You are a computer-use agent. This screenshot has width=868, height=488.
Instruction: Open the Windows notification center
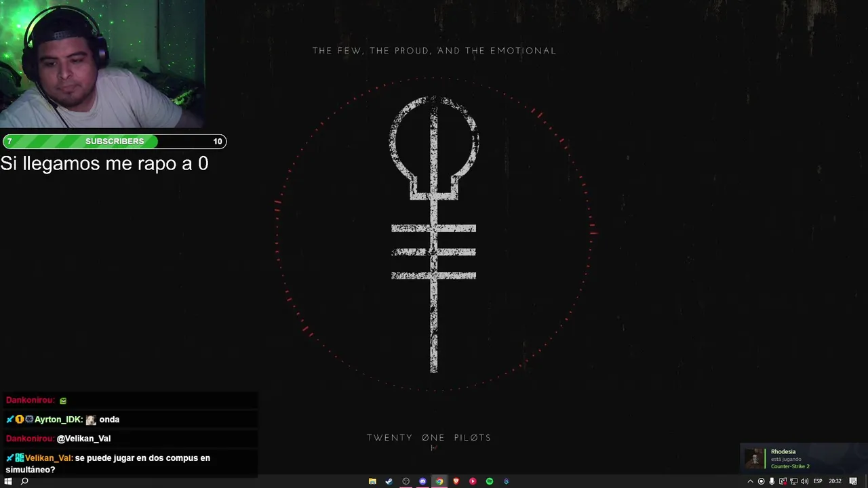tap(853, 481)
